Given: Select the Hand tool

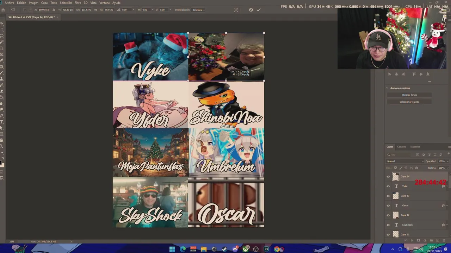Looking at the screenshot, I should (2, 140).
